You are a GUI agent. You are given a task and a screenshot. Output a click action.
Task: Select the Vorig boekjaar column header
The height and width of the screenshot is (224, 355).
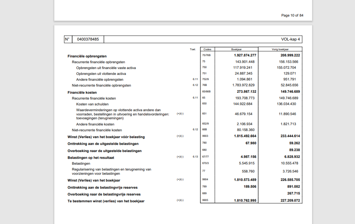pyautogui.click(x=280, y=49)
